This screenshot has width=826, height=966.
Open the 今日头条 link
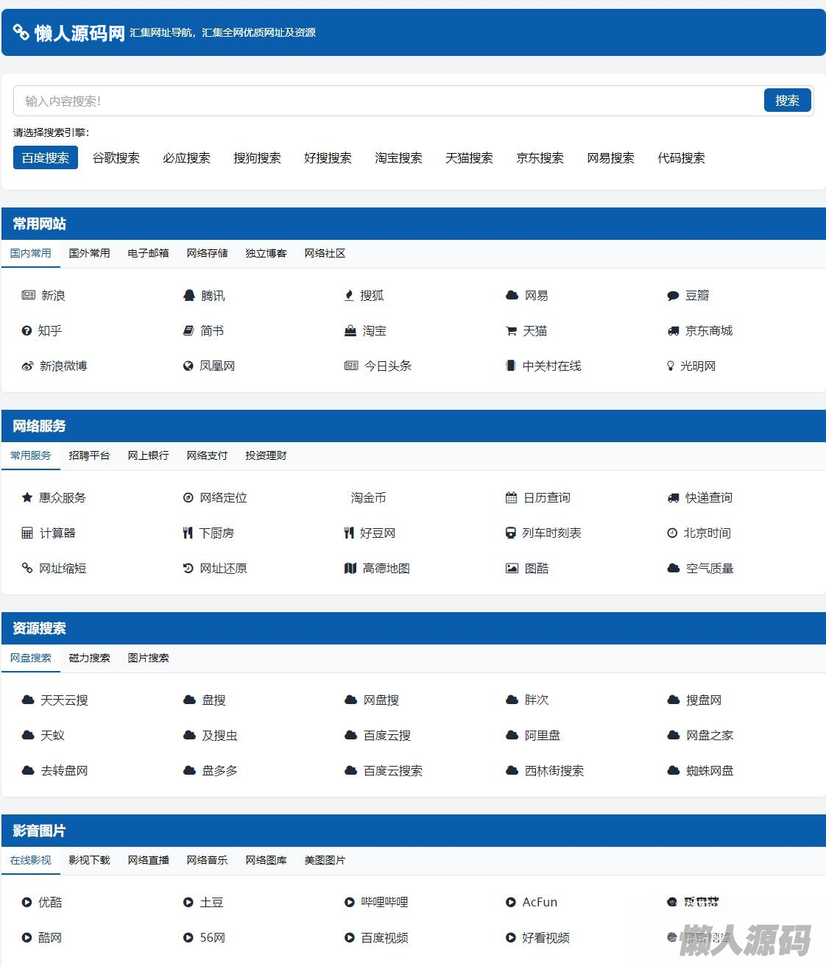pyautogui.click(x=388, y=366)
